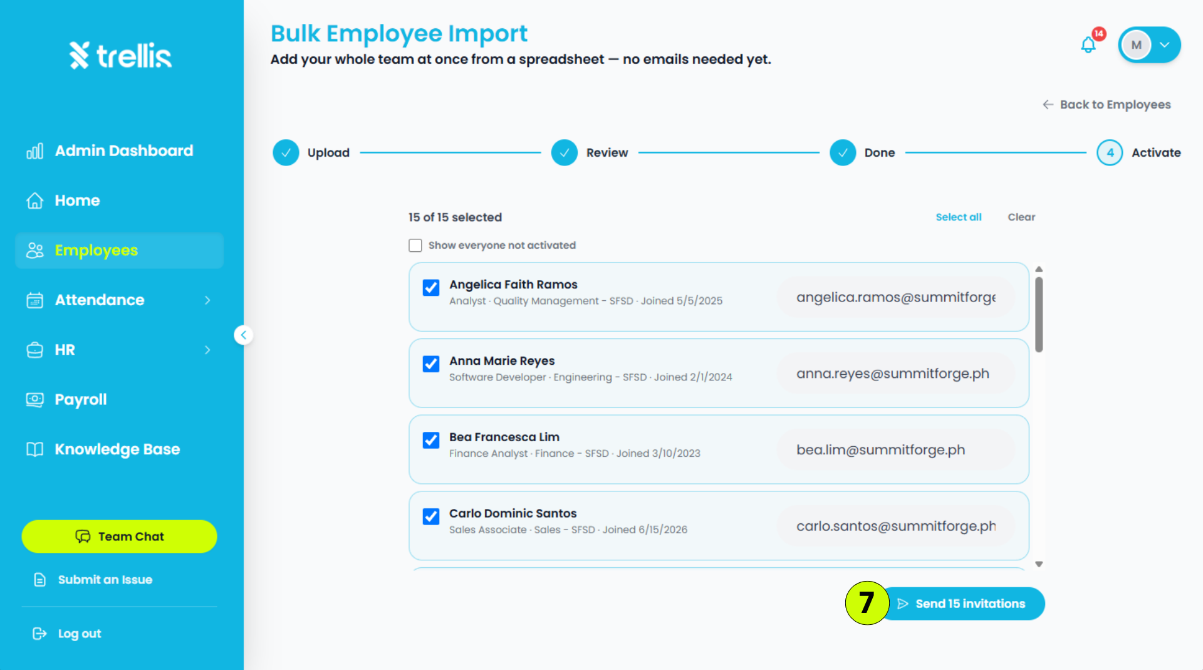Go to Home in the sidebar
Screen dimensions: 1203x670
tap(119, 201)
